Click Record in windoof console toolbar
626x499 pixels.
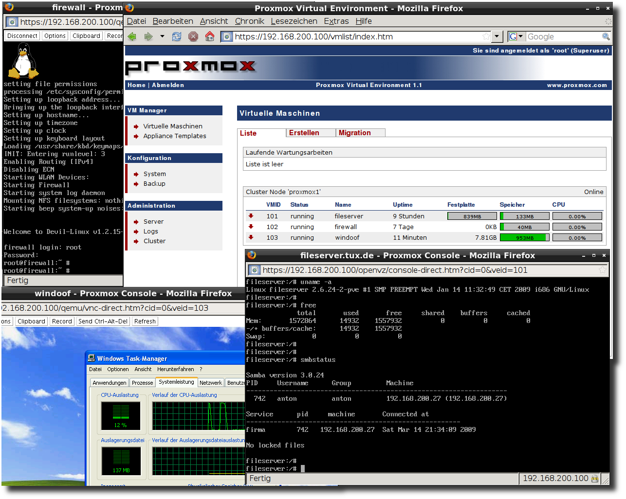click(x=62, y=321)
